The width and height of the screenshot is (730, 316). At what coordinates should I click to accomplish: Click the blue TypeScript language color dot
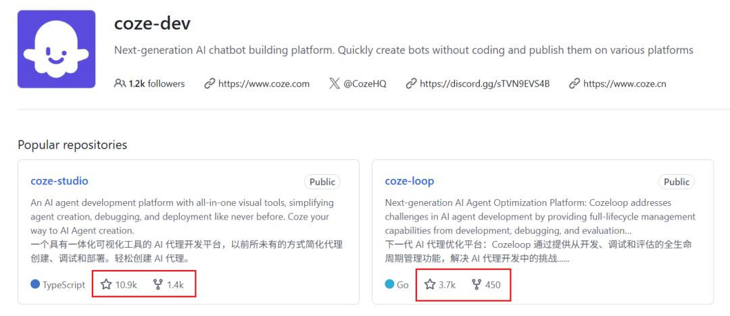click(35, 284)
